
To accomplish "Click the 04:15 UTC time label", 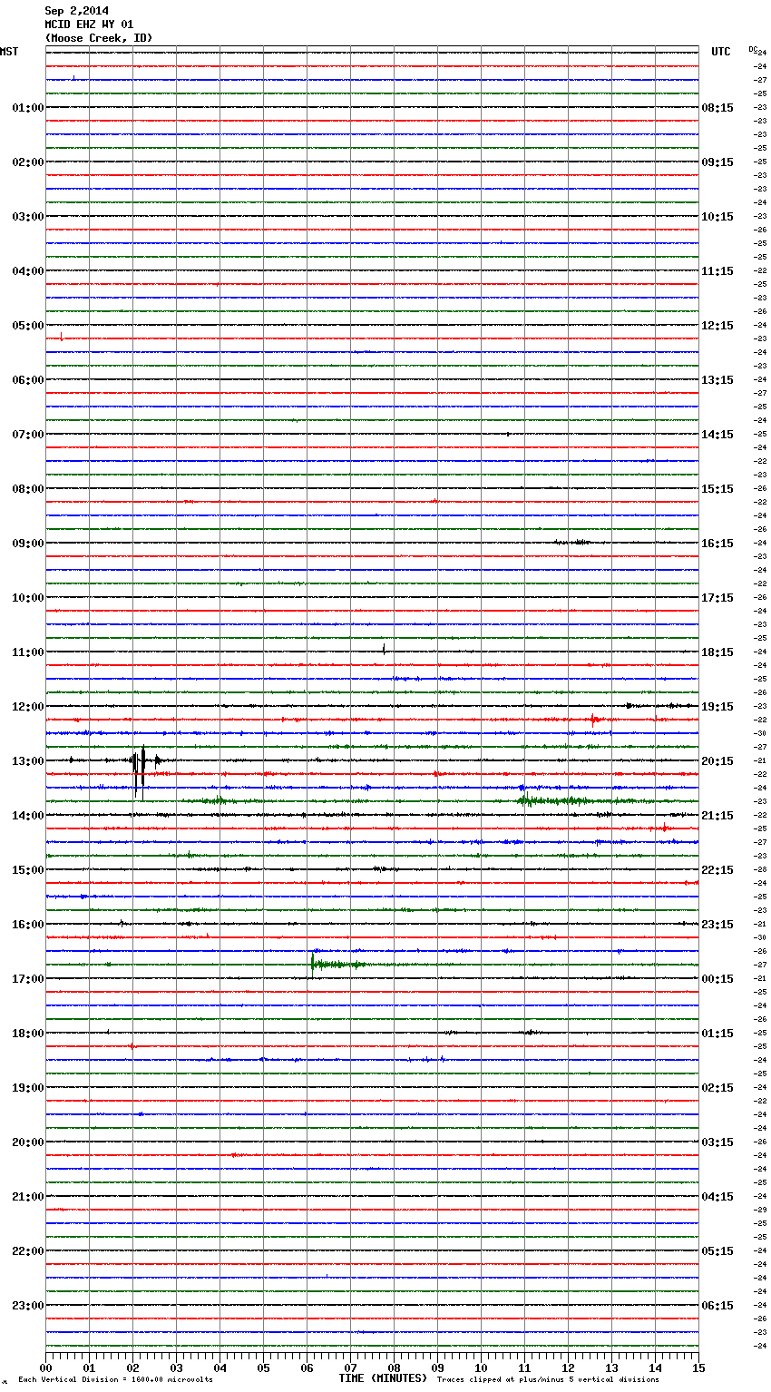I will click(x=717, y=1197).
